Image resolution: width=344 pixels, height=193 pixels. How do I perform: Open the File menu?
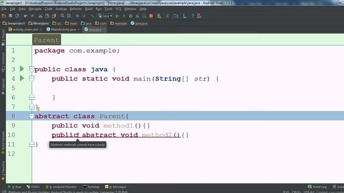[x=4, y=9]
